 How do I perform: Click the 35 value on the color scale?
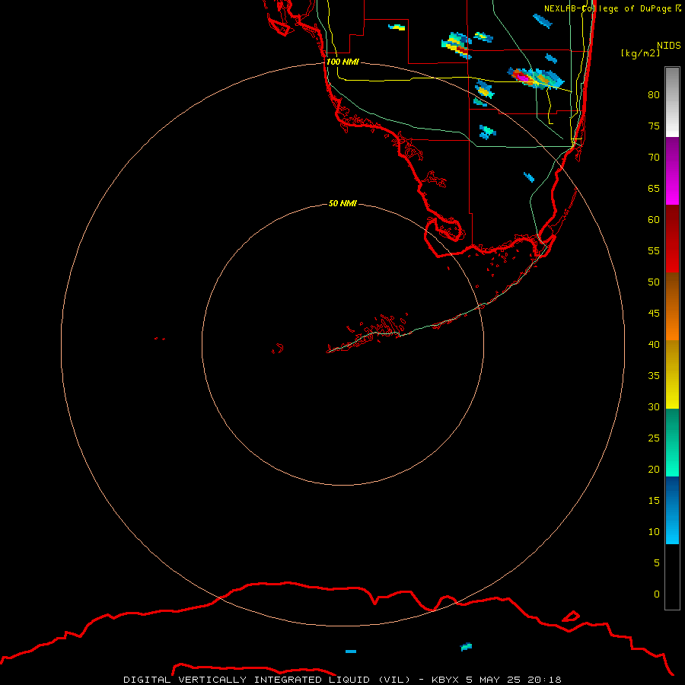tap(654, 376)
